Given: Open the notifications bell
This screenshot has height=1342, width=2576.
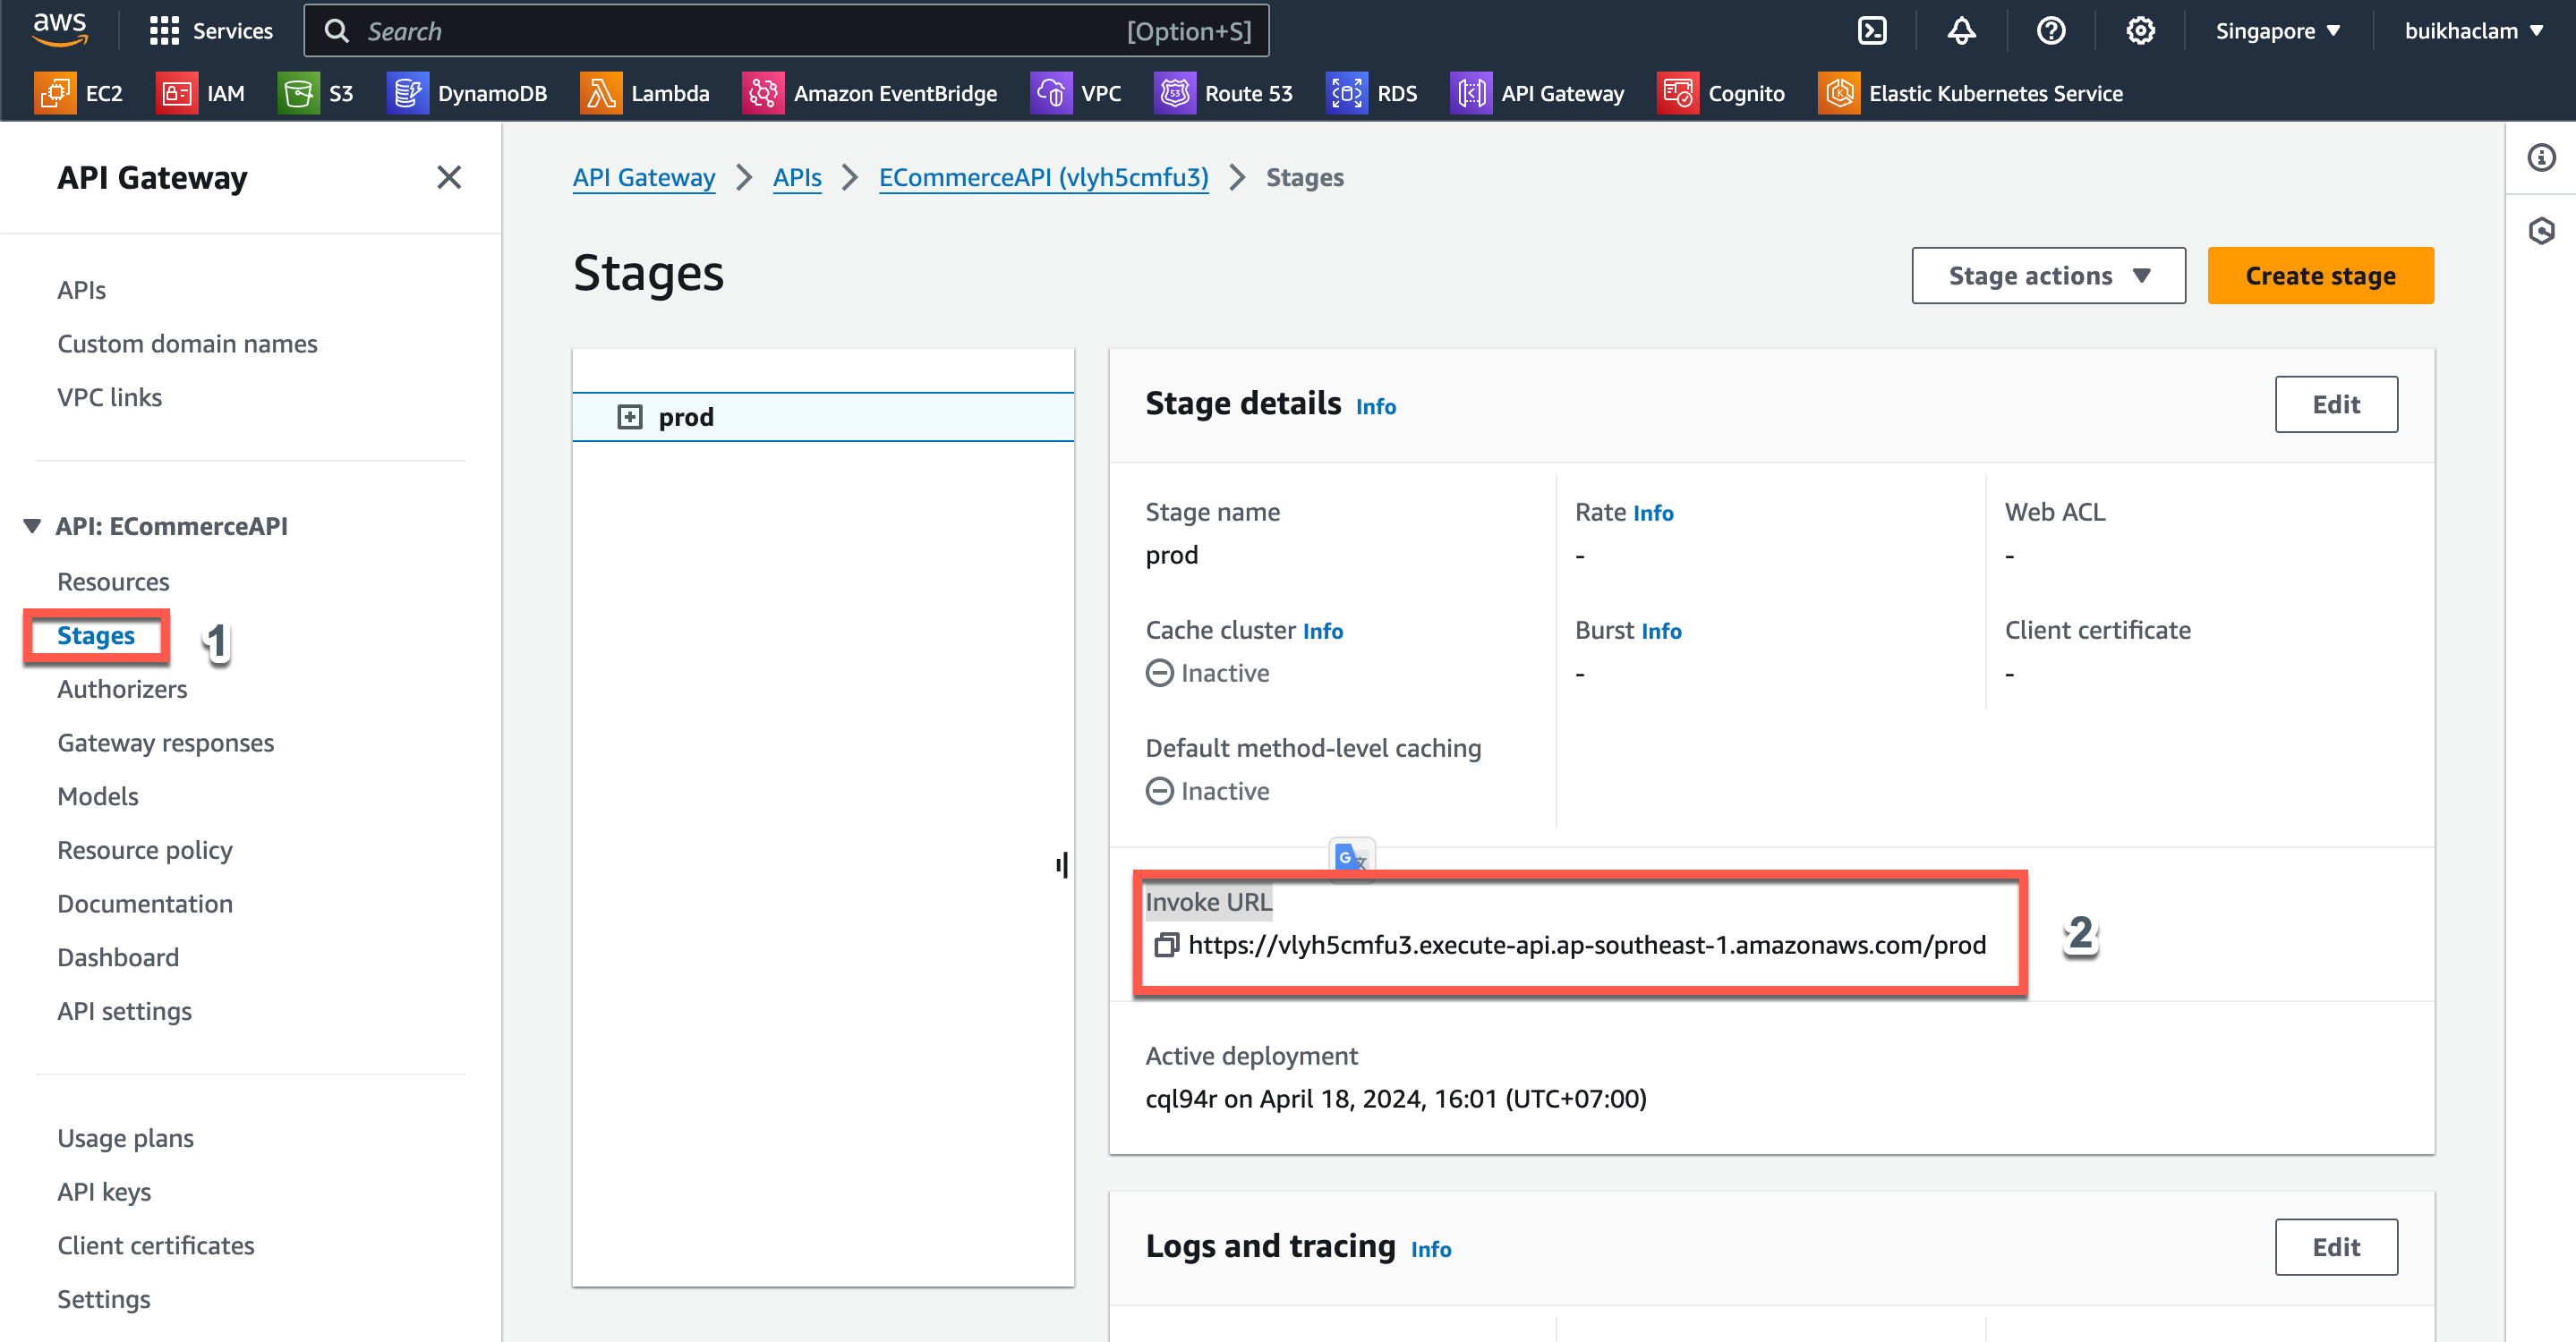Looking at the screenshot, I should click(x=1961, y=31).
